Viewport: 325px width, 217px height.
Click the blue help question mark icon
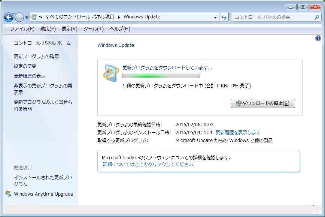[318, 38]
